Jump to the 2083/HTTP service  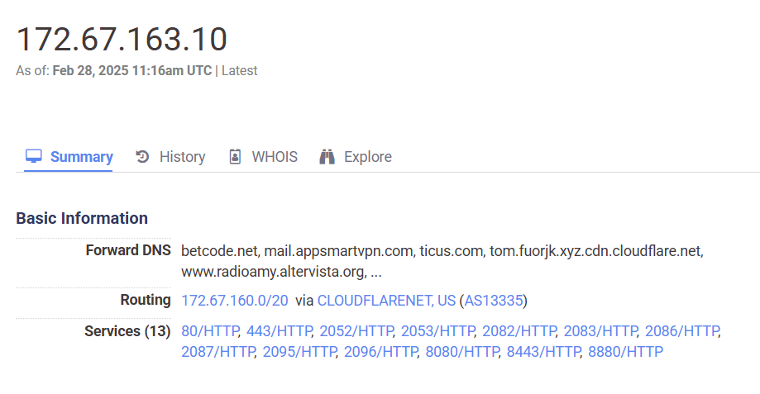600,331
